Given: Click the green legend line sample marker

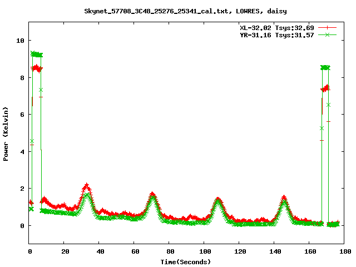Looking at the screenshot, I should tap(327, 34).
